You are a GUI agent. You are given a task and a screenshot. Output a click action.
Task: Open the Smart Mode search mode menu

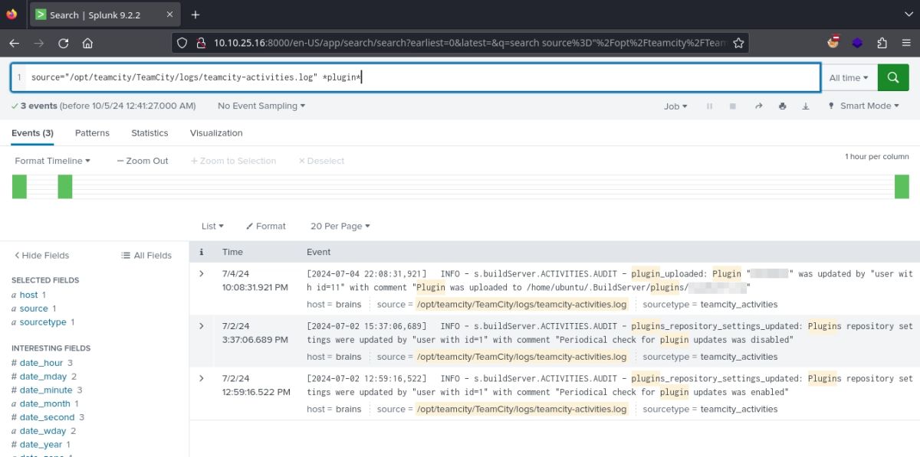click(x=864, y=106)
